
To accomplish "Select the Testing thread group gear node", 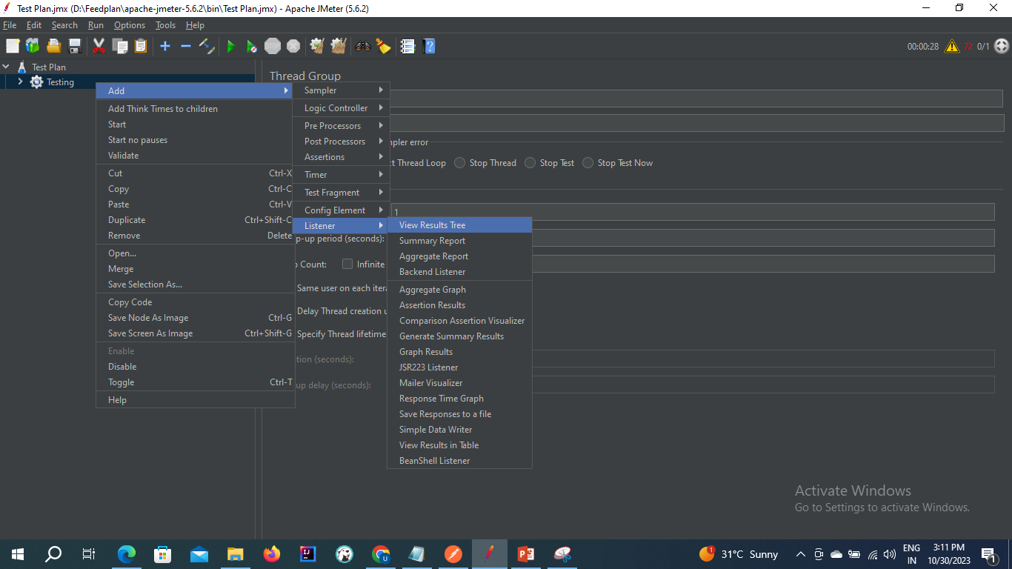I will [36, 82].
